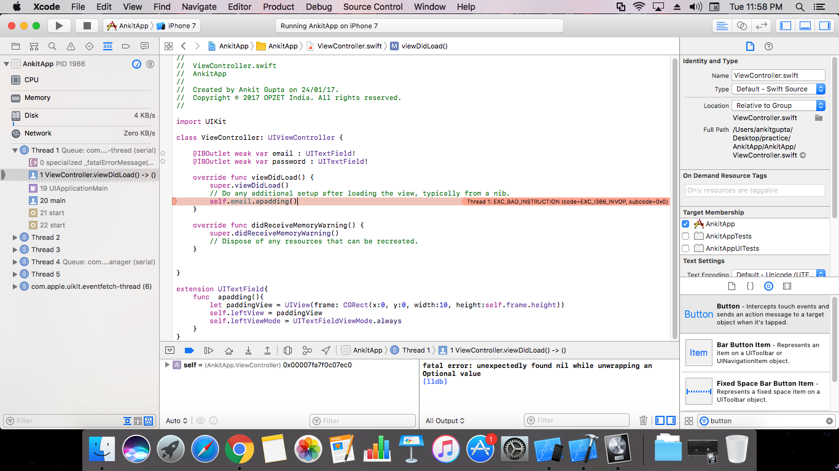Check AnkitAppTests target membership
Screen dimensions: 839x471
pyautogui.click(x=685, y=236)
